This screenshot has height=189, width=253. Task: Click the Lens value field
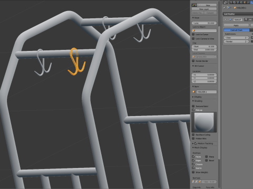click(x=204, y=23)
